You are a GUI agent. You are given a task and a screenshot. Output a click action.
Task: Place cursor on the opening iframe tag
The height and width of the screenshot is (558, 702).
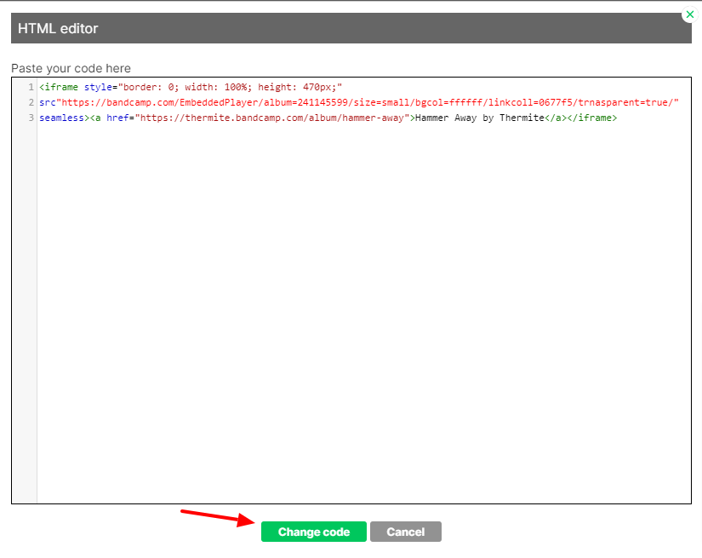pos(61,87)
